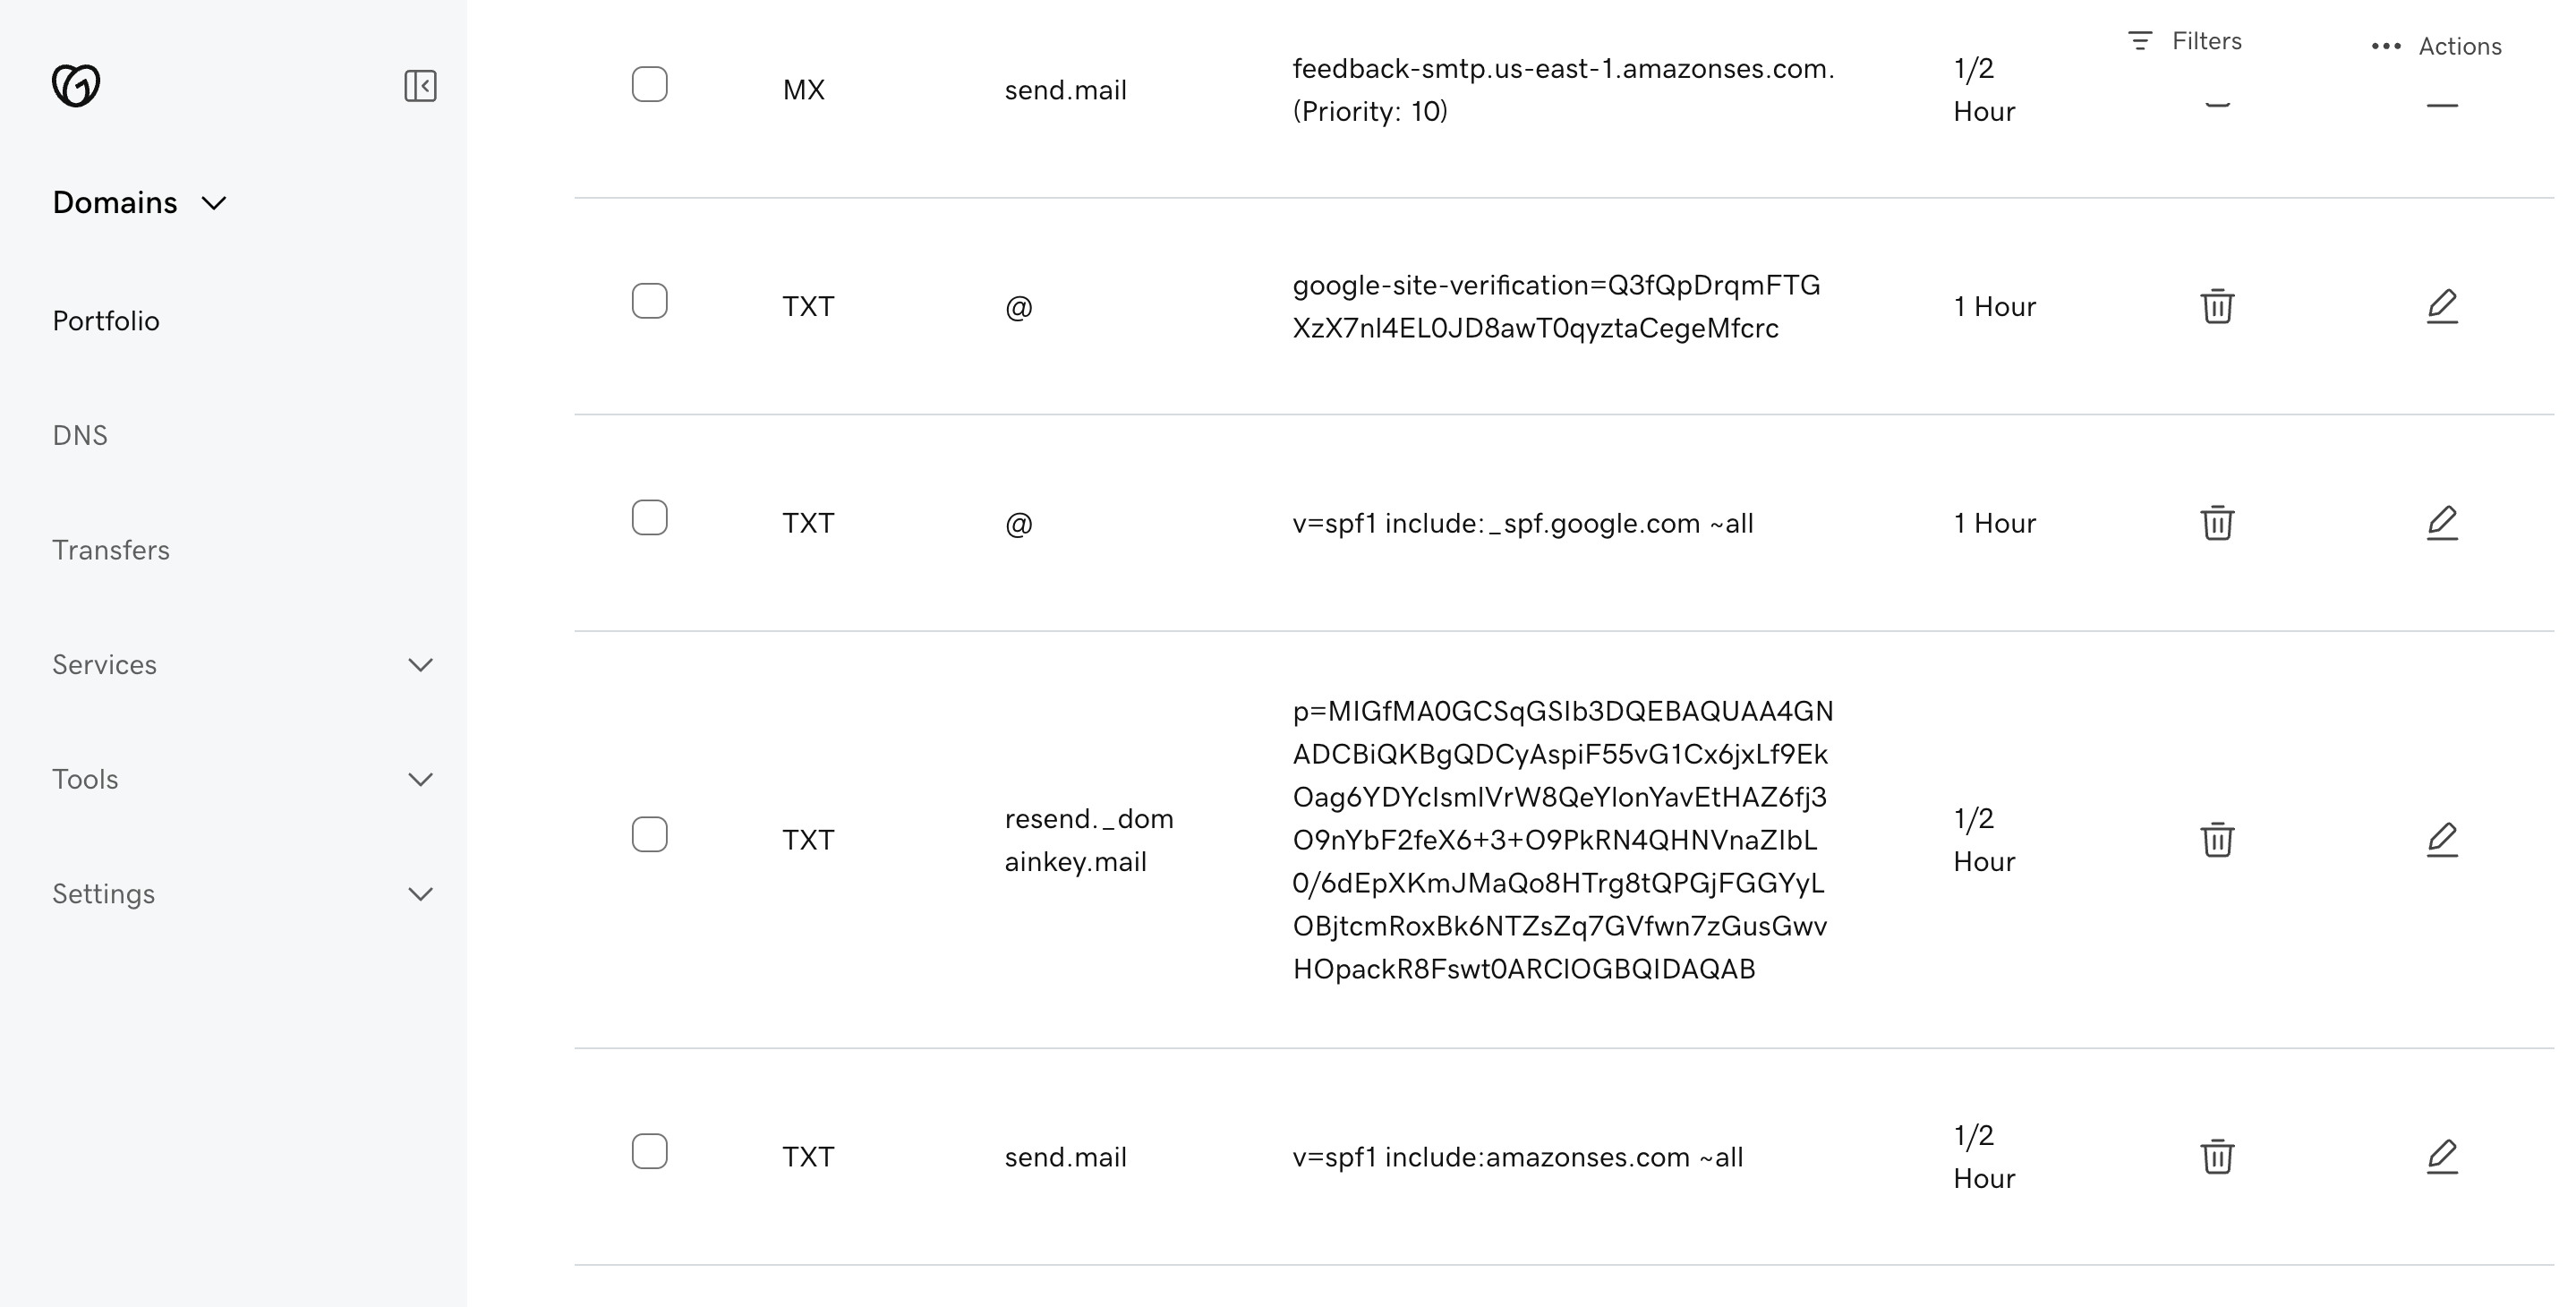Edit the v=spf1 google TXT record
The image size is (2576, 1307).
coord(2442,522)
